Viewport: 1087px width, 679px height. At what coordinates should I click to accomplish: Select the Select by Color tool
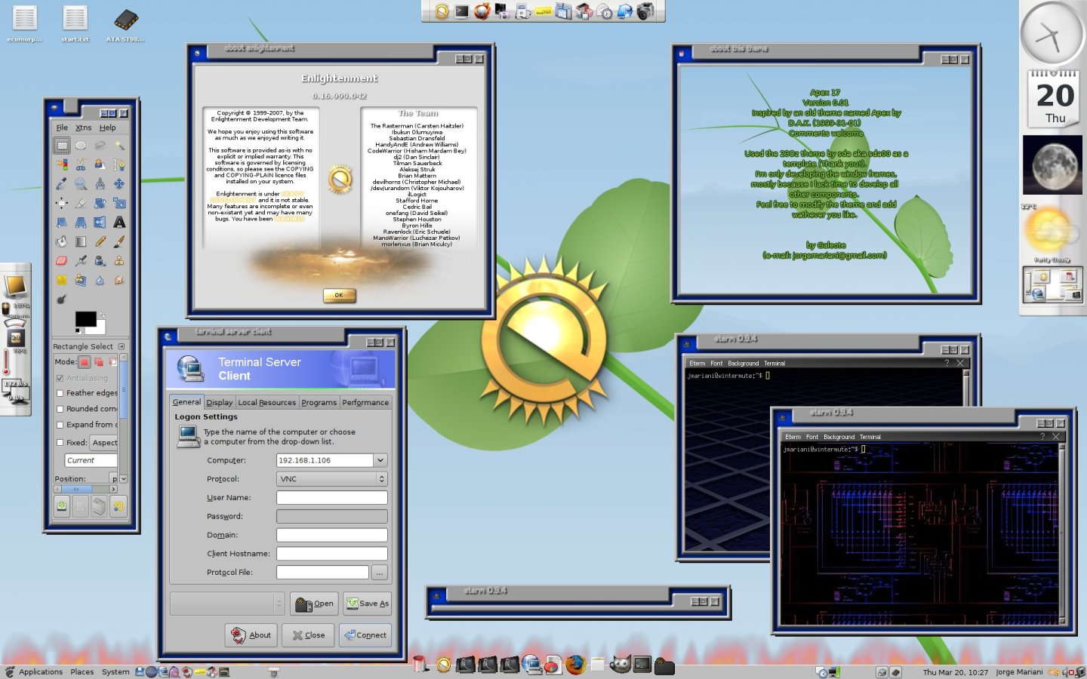pos(62,164)
